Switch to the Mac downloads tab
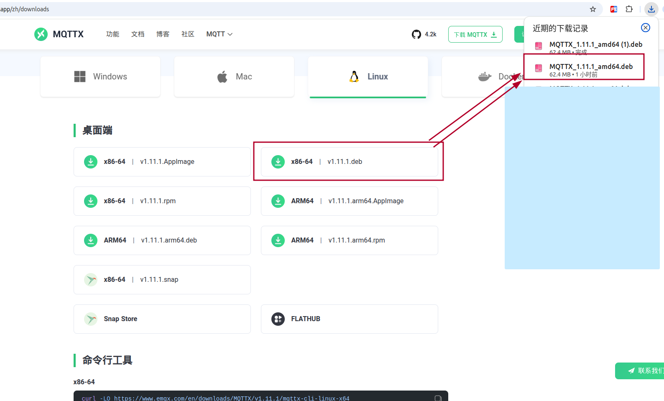Screen dimensions: 664x401 (x=234, y=77)
